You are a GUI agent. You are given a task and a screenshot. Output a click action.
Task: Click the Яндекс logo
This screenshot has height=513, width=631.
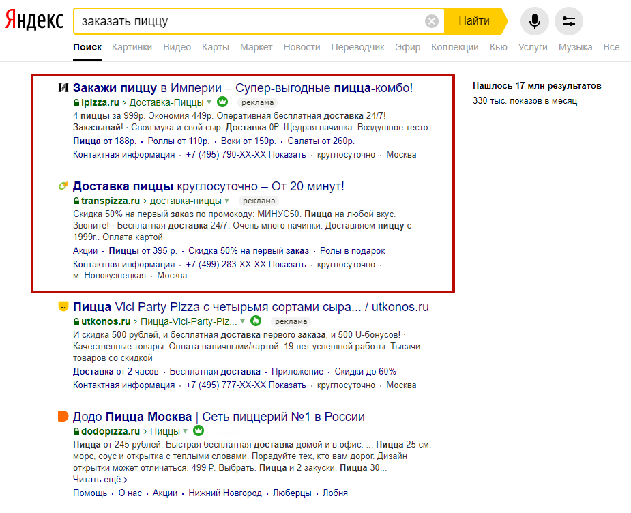35,20
